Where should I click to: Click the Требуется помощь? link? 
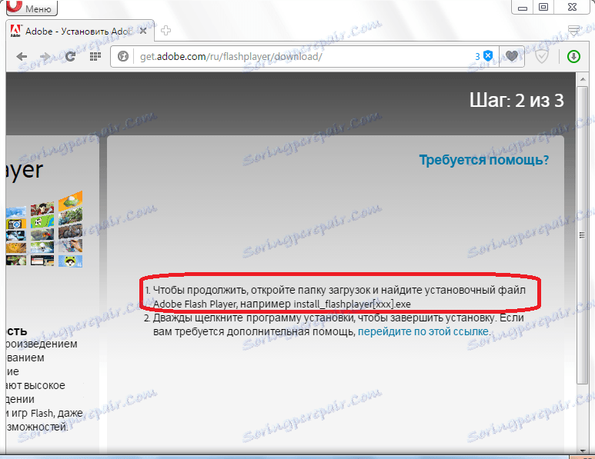[x=484, y=160]
